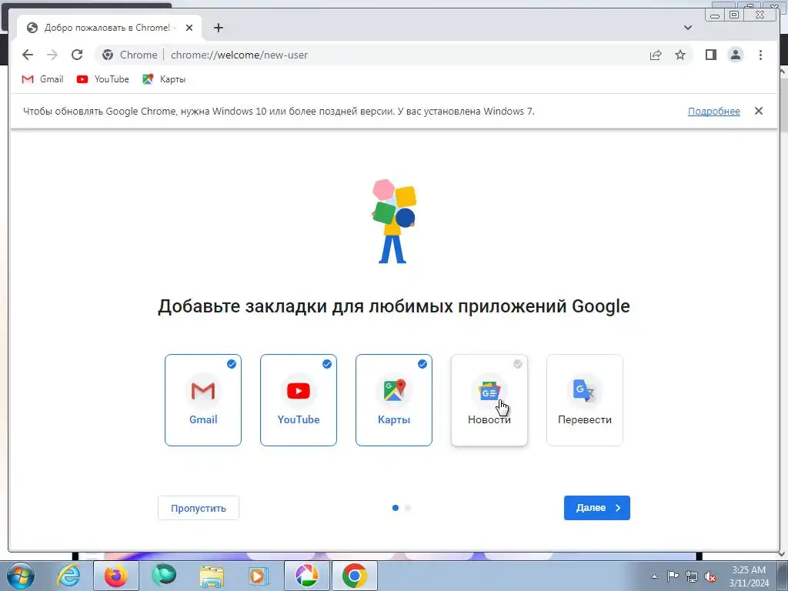The image size is (788, 591).
Task: Open the YouTube bookmark in bookmarks bar
Action: tap(103, 79)
